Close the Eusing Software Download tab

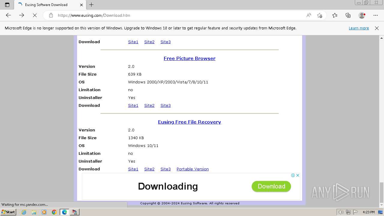(x=82, y=5)
